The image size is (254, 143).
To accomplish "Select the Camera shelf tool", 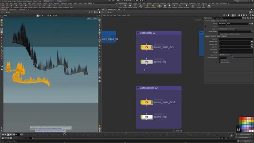I will [120, 6].
